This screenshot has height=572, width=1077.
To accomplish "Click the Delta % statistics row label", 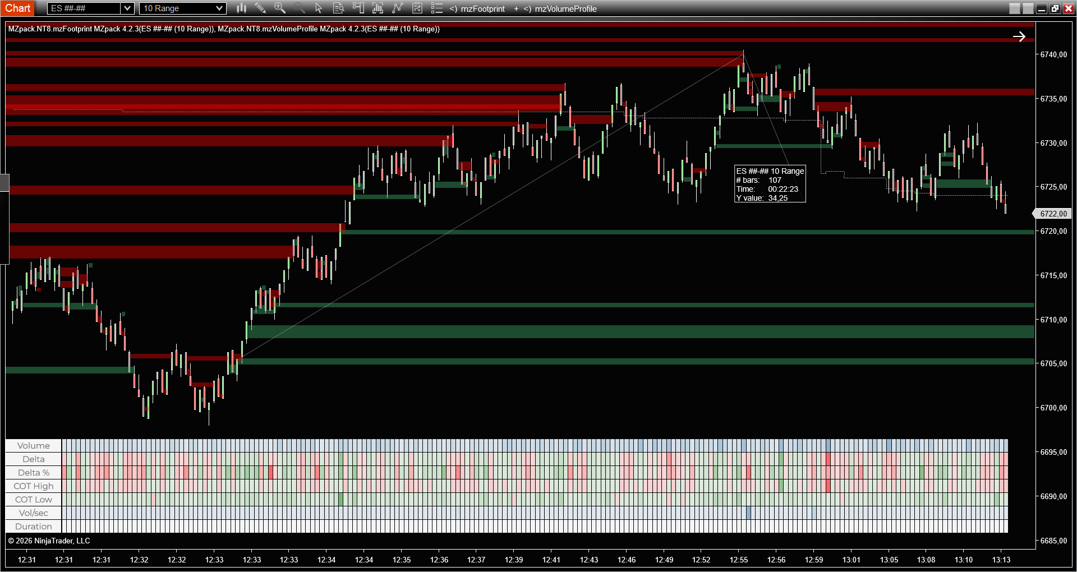I will coord(34,473).
